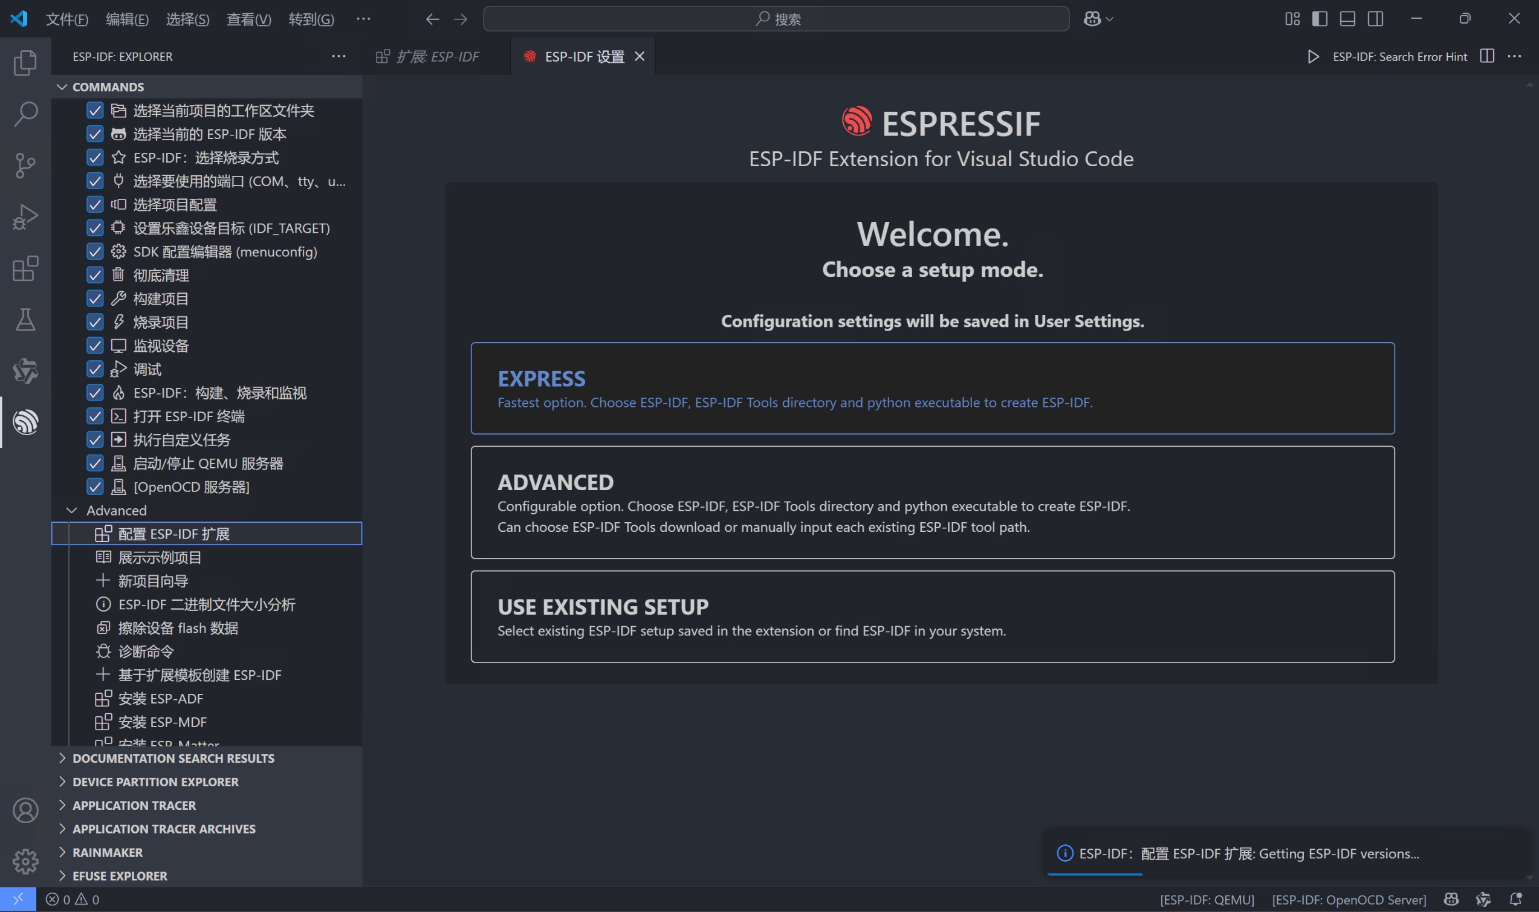The image size is (1539, 912).
Task: Run ESP-IDF Search Error Hint play button
Action: [x=1313, y=57]
